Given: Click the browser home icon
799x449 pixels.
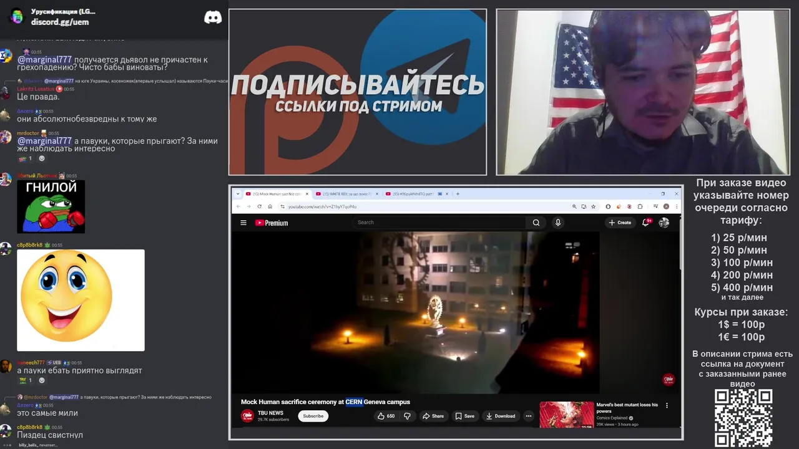Looking at the screenshot, I should pyautogui.click(x=270, y=206).
